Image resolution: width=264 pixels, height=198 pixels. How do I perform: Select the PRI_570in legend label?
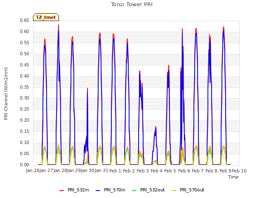tap(115, 190)
